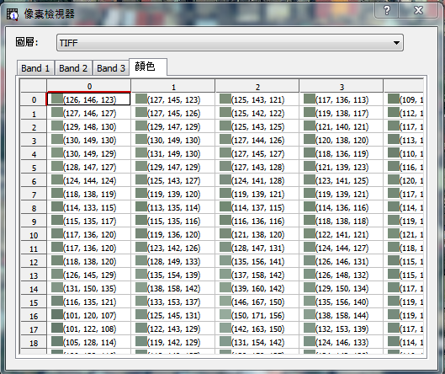Image resolution: width=445 pixels, height=374 pixels.
Task: Select the 顏色 color tab
Action: (x=148, y=67)
